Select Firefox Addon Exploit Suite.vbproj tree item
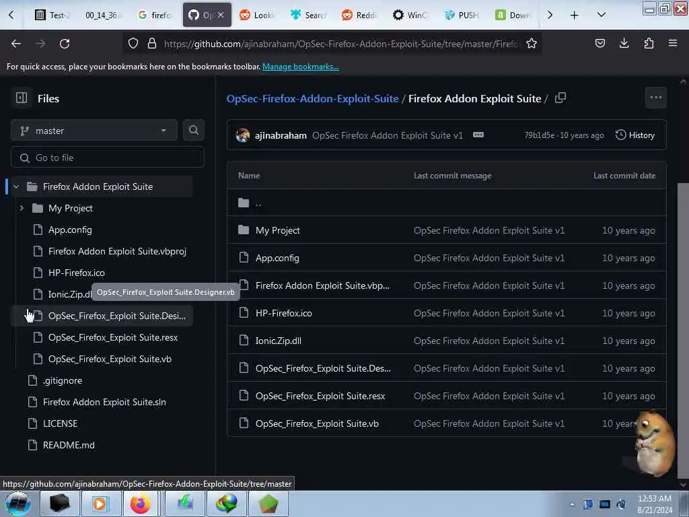 117,251
